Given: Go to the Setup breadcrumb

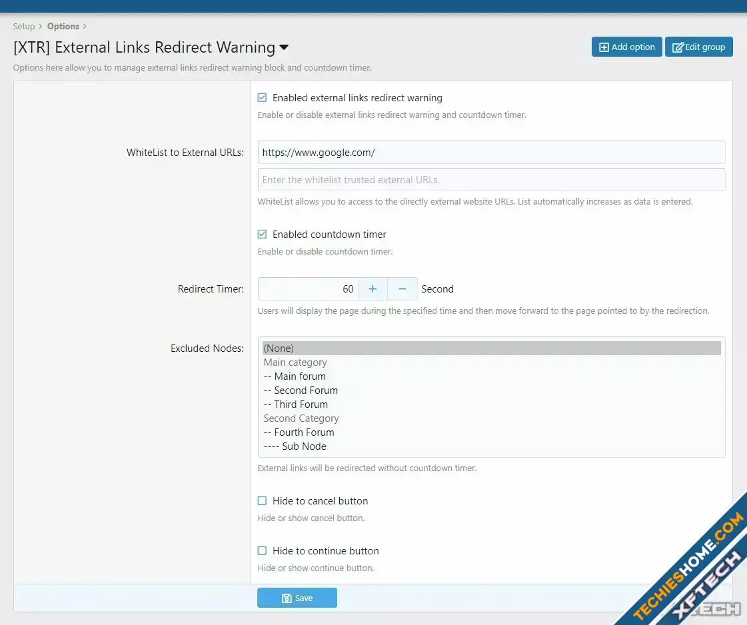Looking at the screenshot, I should [x=24, y=26].
